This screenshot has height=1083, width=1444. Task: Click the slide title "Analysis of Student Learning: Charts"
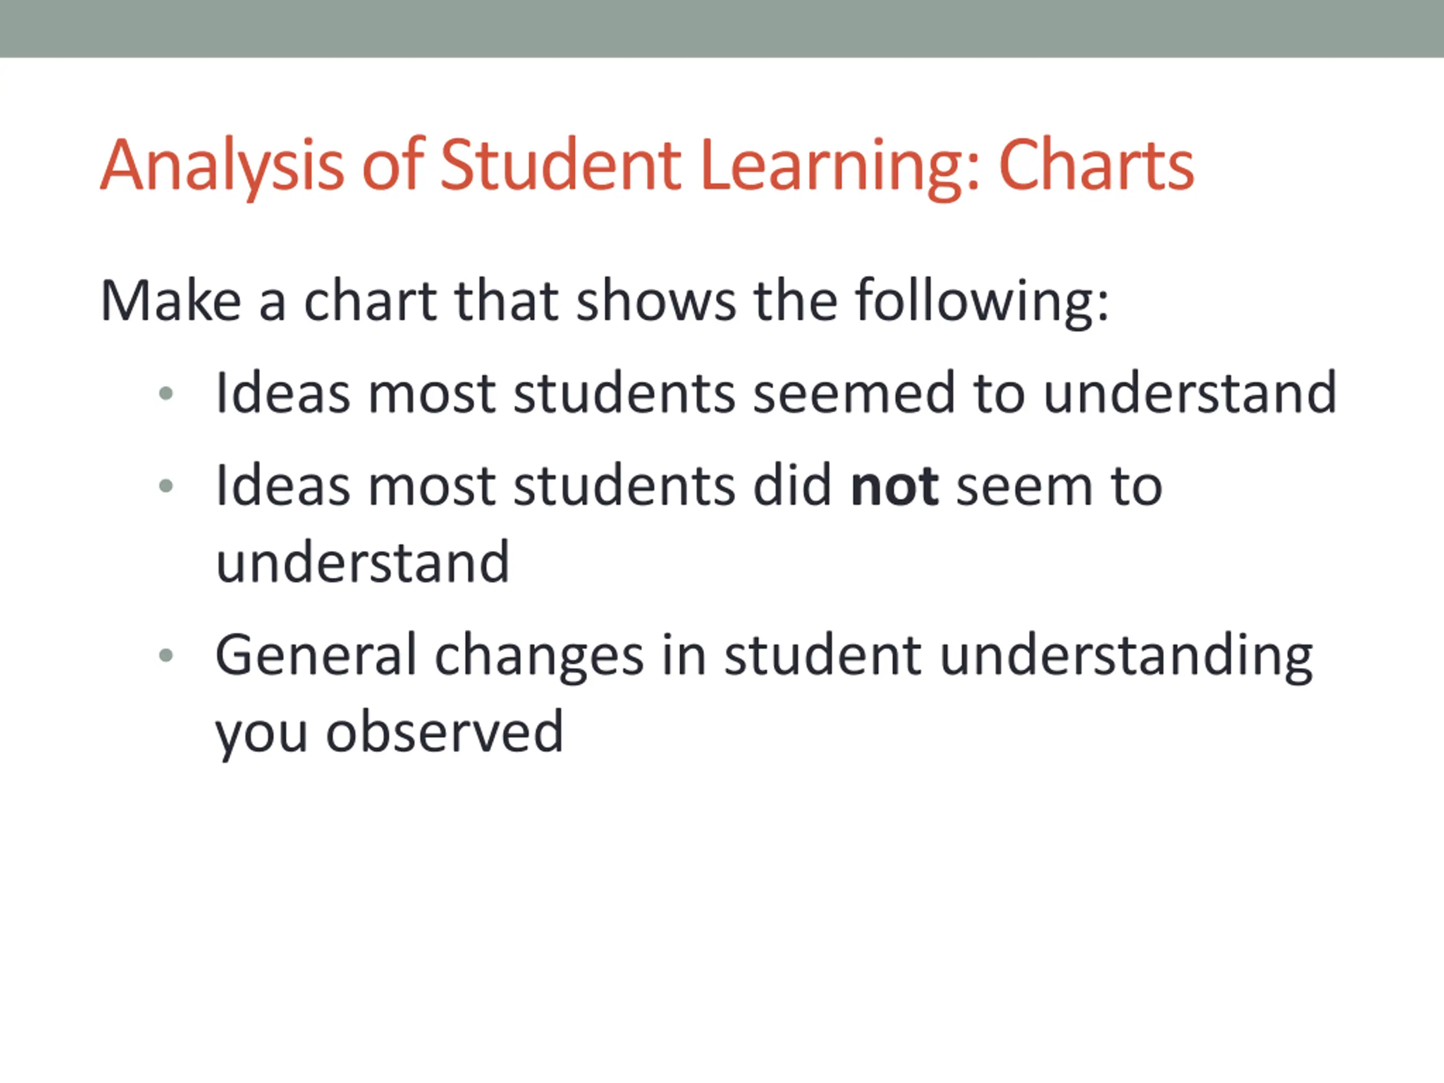(x=646, y=166)
